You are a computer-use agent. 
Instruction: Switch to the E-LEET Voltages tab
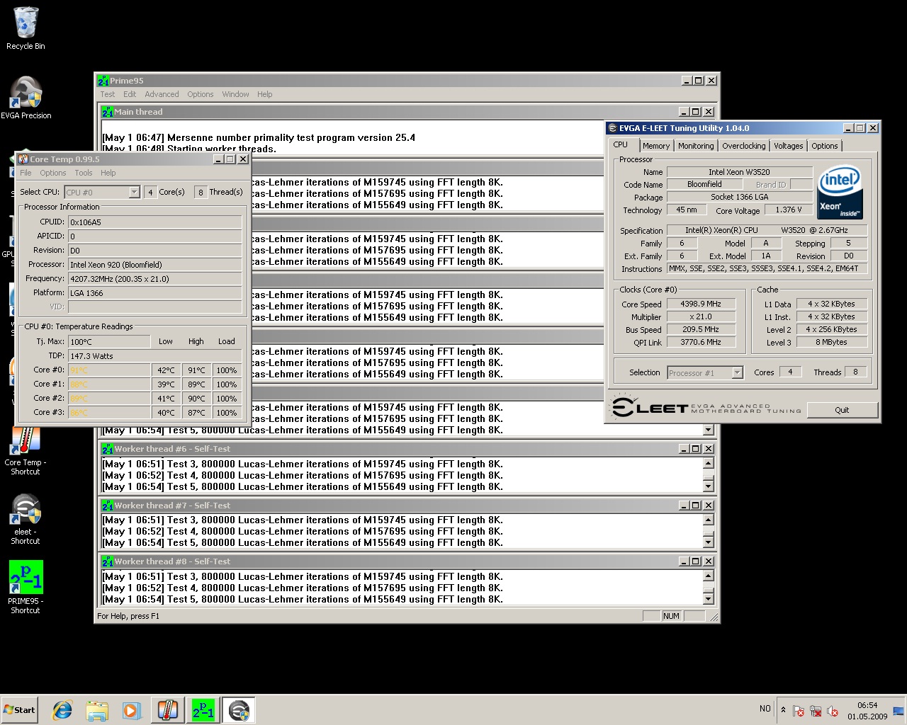[789, 146]
